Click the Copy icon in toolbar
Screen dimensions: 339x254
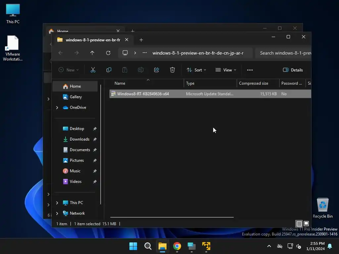click(109, 70)
